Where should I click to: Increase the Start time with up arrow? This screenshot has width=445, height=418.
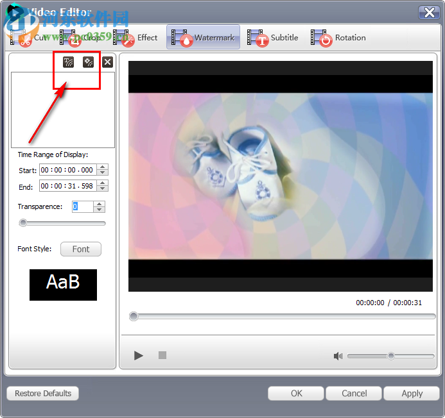pos(103,167)
